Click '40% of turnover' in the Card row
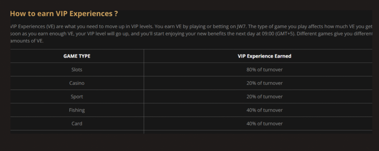This screenshot has height=151, width=379. point(264,124)
